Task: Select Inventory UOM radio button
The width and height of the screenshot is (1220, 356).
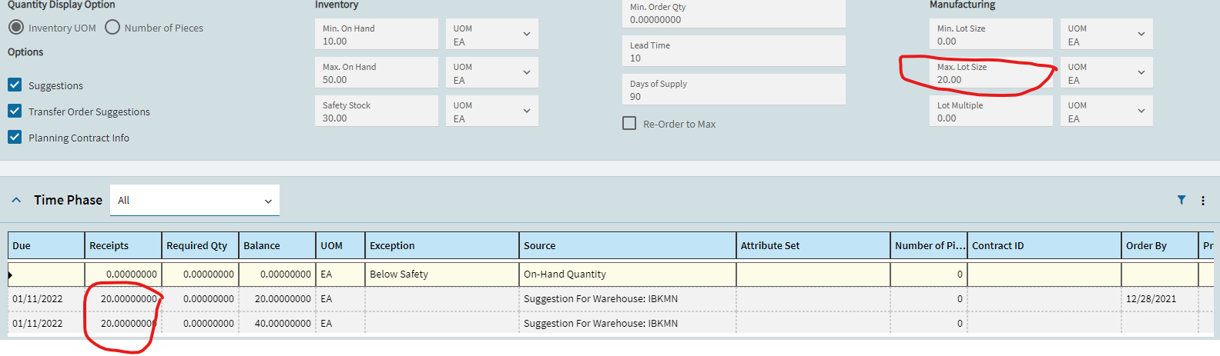Action: [16, 27]
